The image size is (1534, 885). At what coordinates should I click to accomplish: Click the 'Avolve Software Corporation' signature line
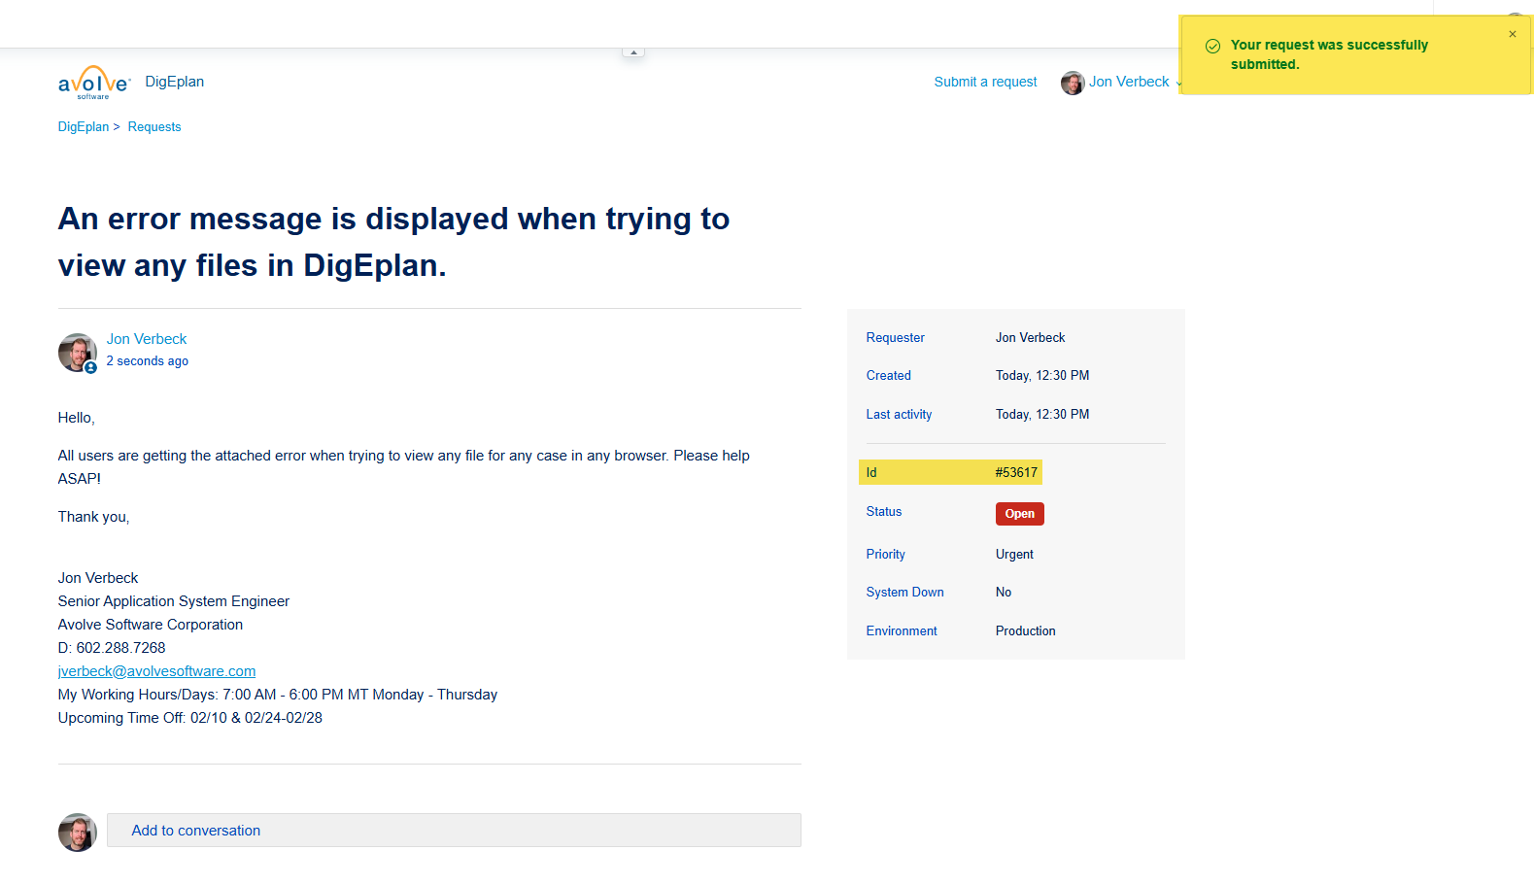pyautogui.click(x=151, y=625)
